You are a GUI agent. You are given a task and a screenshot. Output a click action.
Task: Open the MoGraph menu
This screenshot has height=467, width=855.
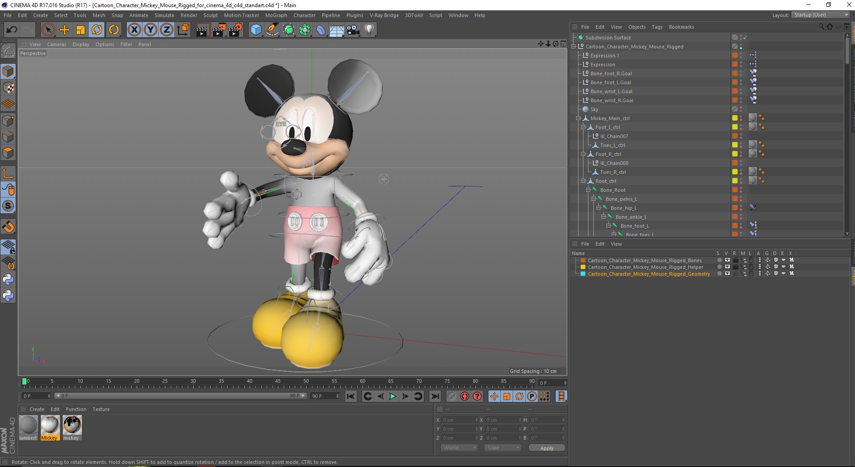(x=276, y=15)
